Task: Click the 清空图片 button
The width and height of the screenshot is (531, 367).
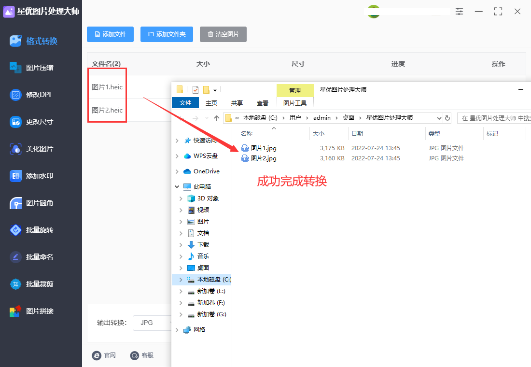Action: 223,34
